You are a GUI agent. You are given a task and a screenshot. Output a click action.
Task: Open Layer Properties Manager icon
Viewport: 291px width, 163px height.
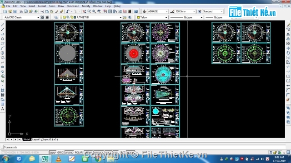56,17
